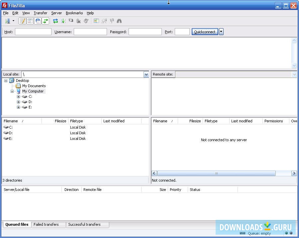The image size is (299, 238).
Task: Click the Quickconnect button
Action: click(205, 32)
